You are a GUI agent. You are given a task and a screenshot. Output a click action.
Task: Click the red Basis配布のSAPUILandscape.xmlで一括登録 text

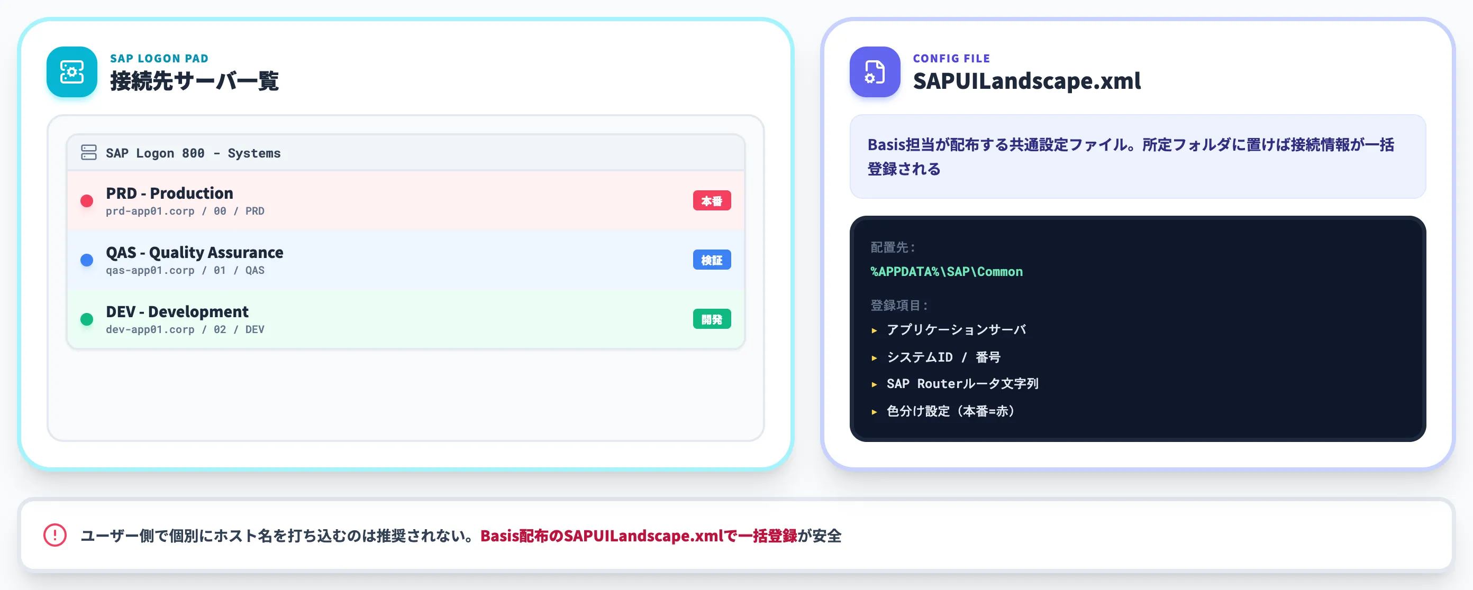(x=639, y=536)
